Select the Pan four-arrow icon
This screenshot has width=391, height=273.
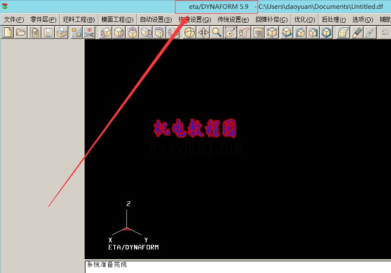pyautogui.click(x=203, y=33)
